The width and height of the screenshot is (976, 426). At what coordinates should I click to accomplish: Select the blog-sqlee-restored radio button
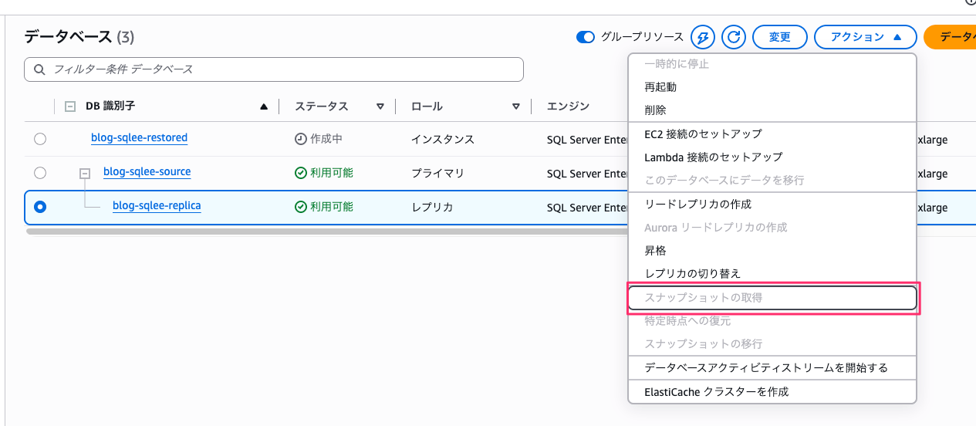(x=40, y=139)
